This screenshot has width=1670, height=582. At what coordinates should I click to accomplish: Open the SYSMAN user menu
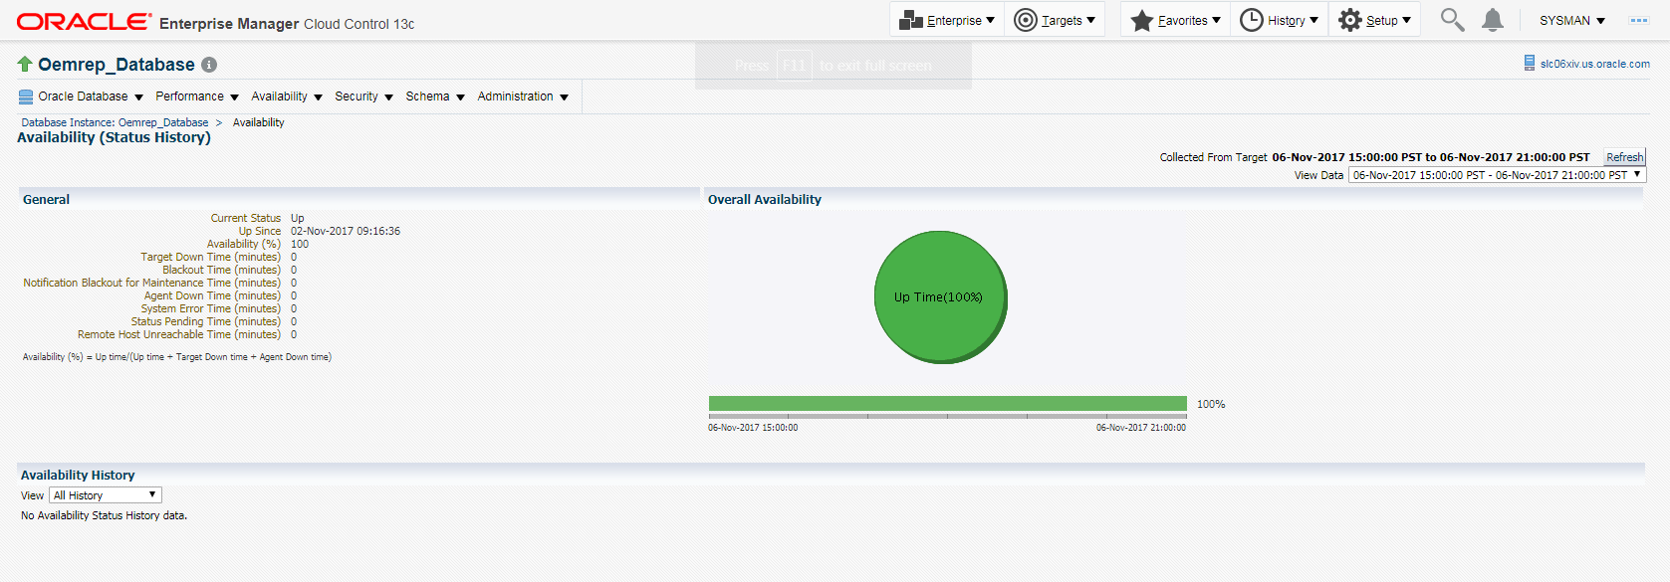point(1572,20)
